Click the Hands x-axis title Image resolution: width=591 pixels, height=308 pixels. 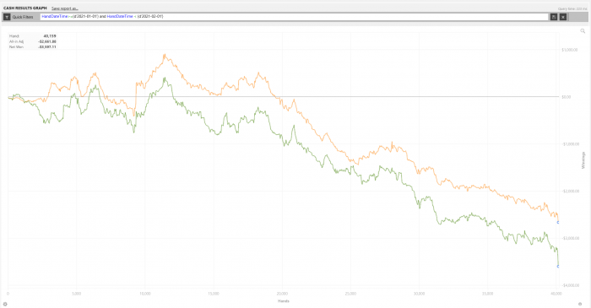point(283,301)
